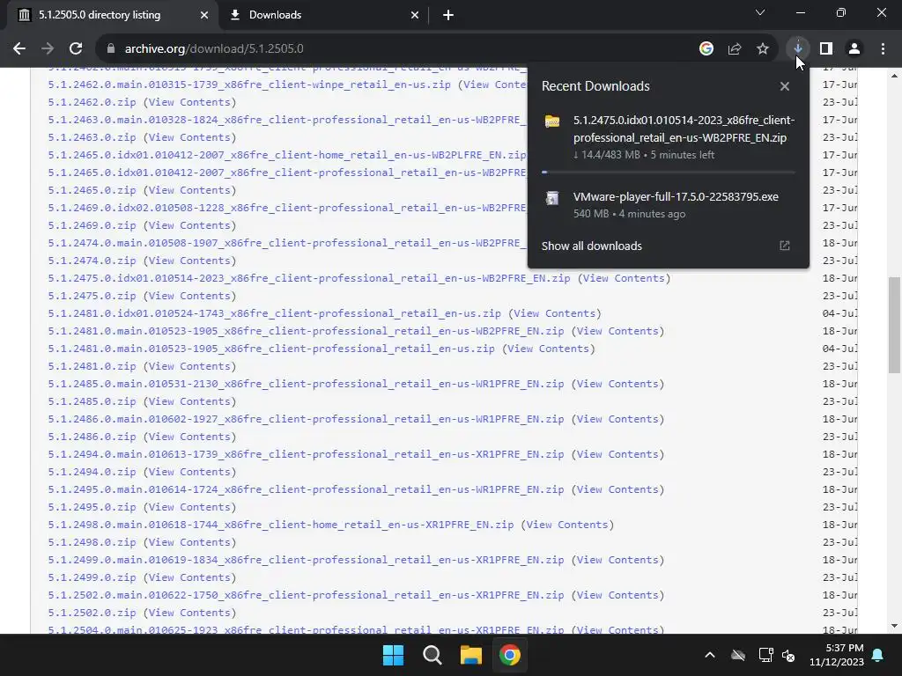Image resolution: width=902 pixels, height=676 pixels.
Task: Show hidden system tray icons
Action: click(x=710, y=655)
